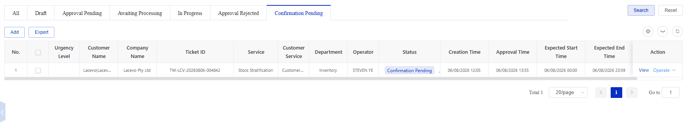Click the Confirmation Pending status badge
This screenshot has height=139, width=684.
410,71
